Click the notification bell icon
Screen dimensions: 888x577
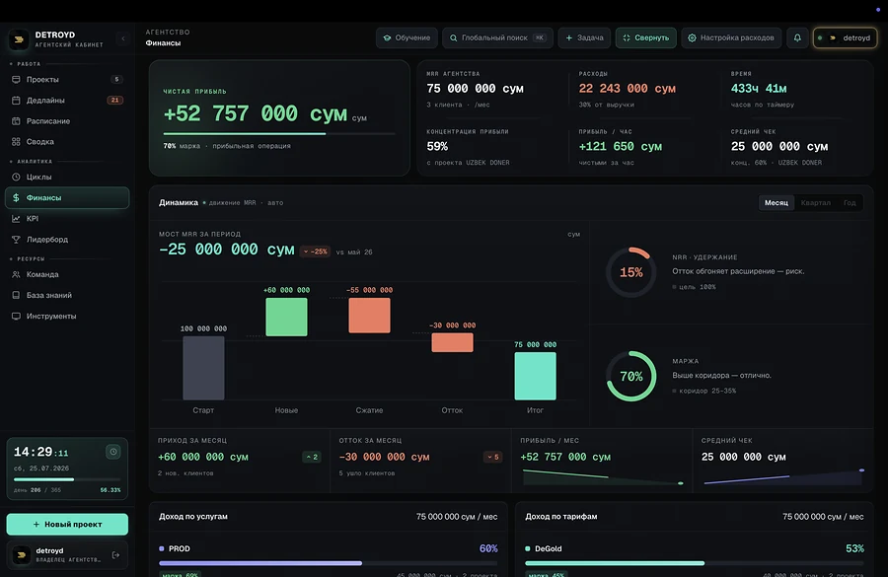(x=797, y=37)
